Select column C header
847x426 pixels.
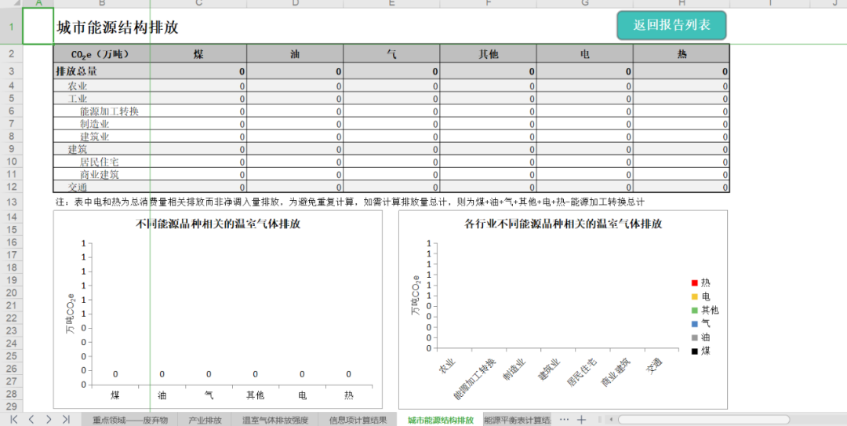coord(198,4)
